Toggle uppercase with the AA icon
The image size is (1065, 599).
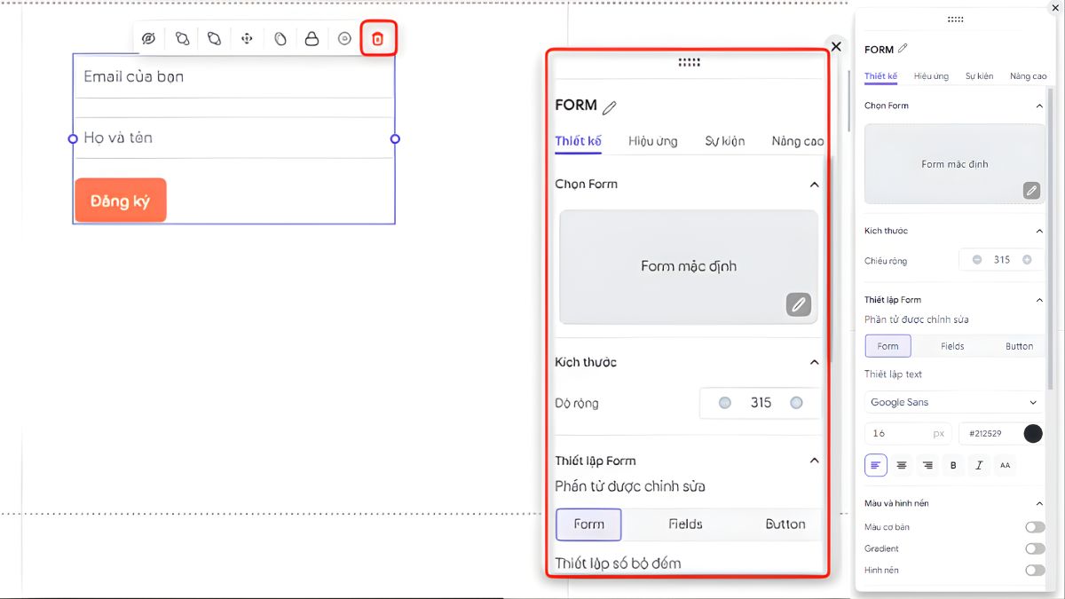(1005, 465)
